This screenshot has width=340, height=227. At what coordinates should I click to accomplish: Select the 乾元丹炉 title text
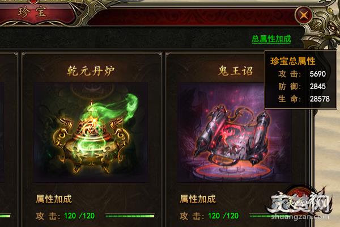tap(91, 71)
